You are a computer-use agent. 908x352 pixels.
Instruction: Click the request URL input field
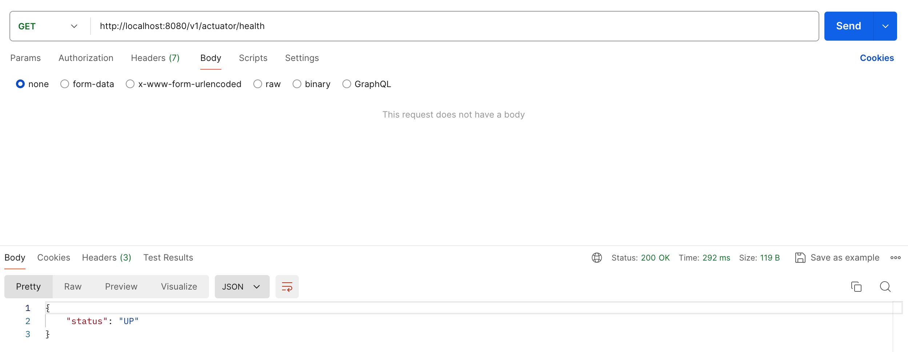click(x=454, y=26)
